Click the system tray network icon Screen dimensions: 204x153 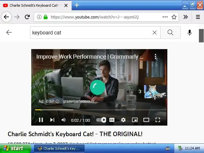[180, 148]
